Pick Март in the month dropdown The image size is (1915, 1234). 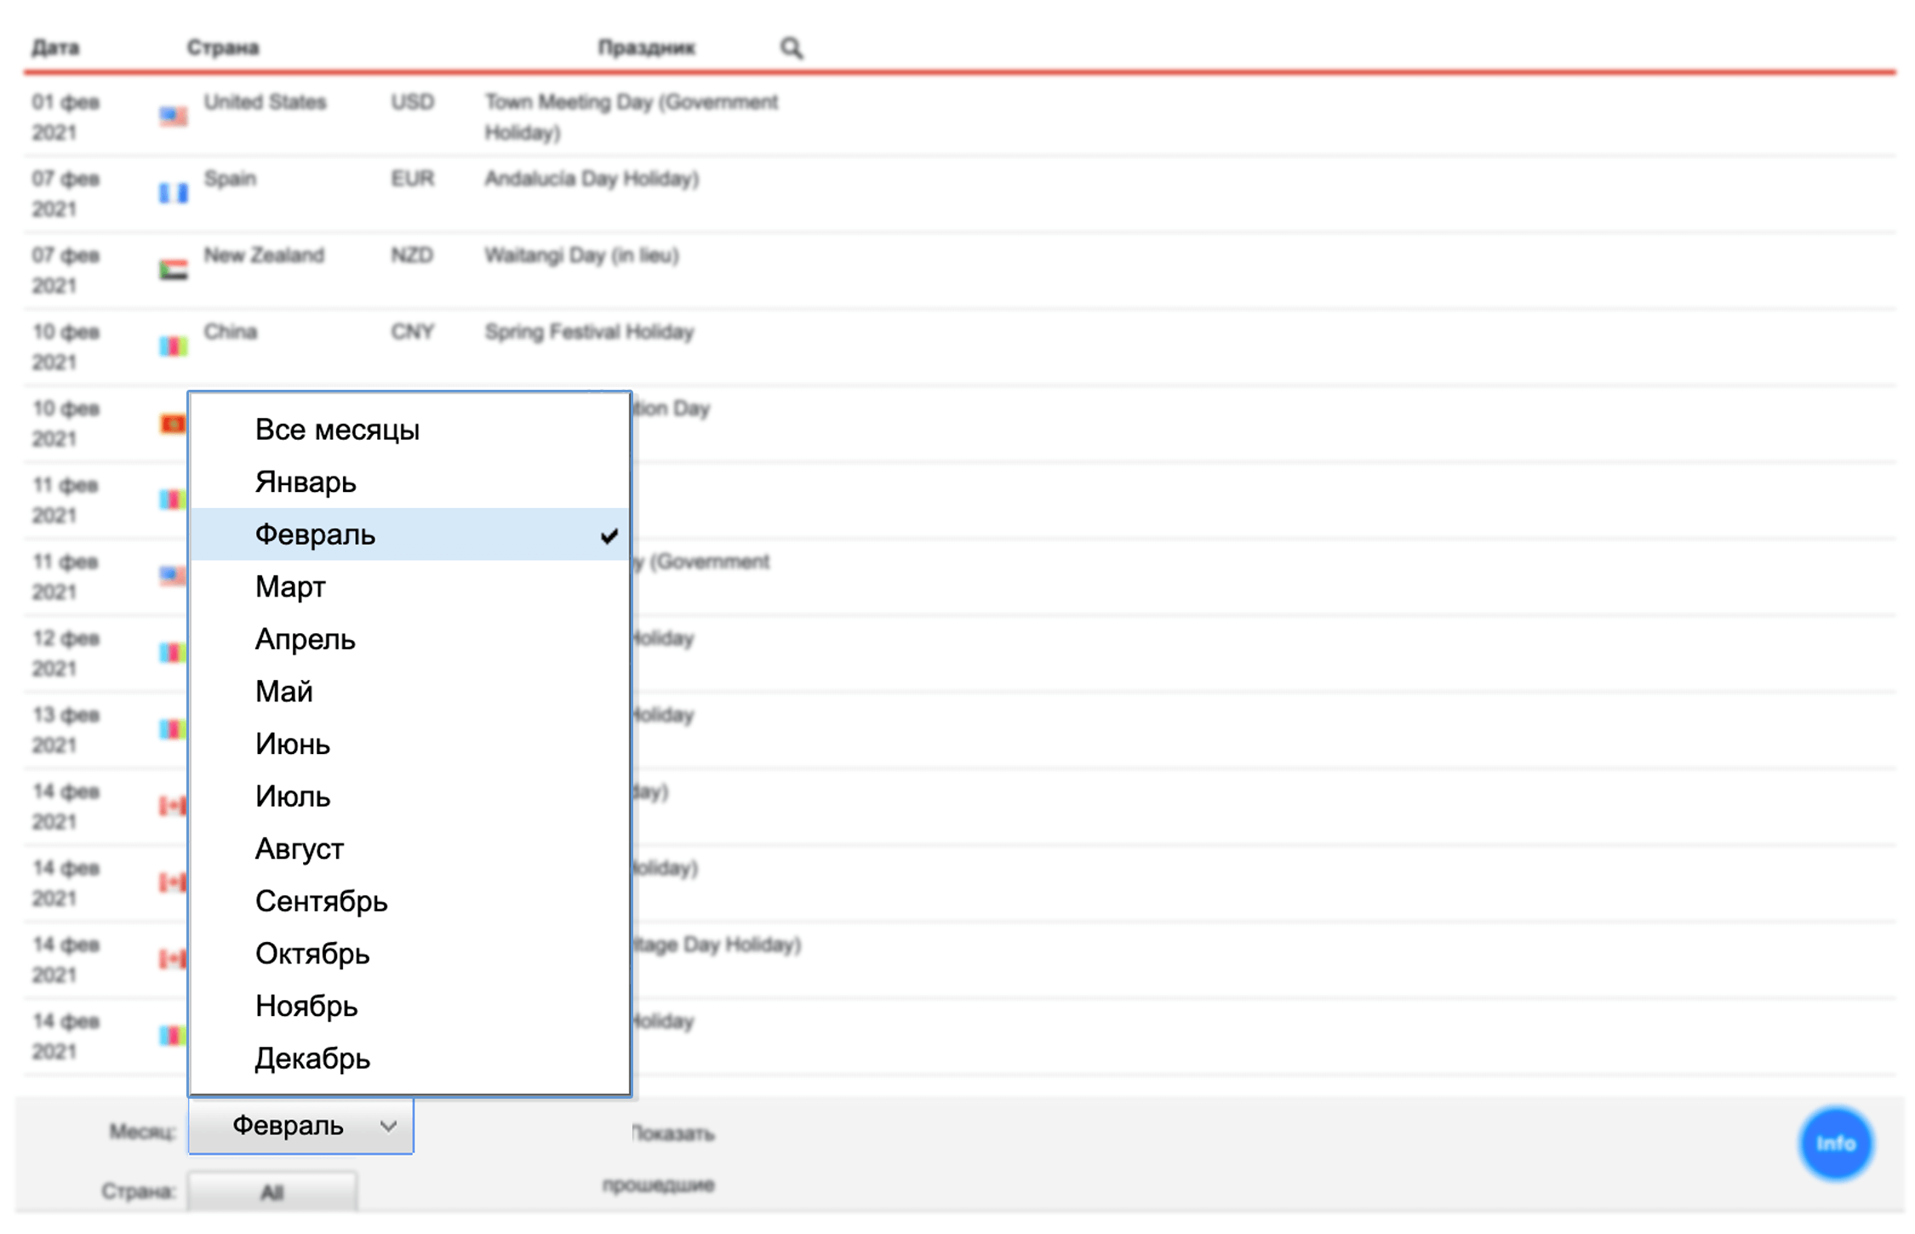290,587
